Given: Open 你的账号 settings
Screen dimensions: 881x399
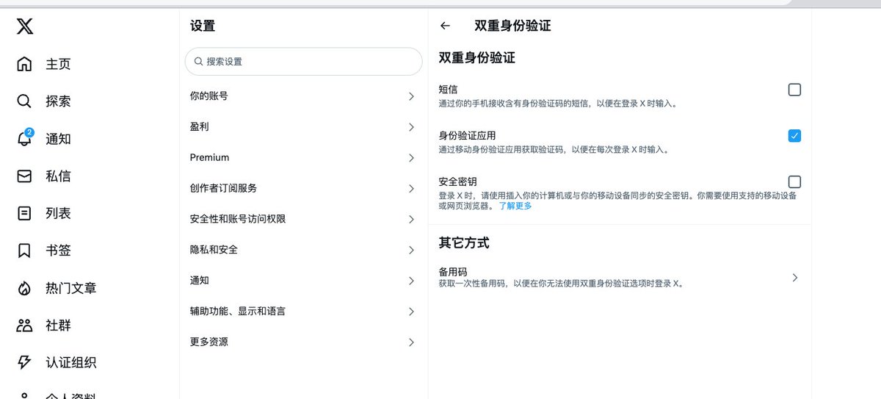Looking at the screenshot, I should 304,96.
